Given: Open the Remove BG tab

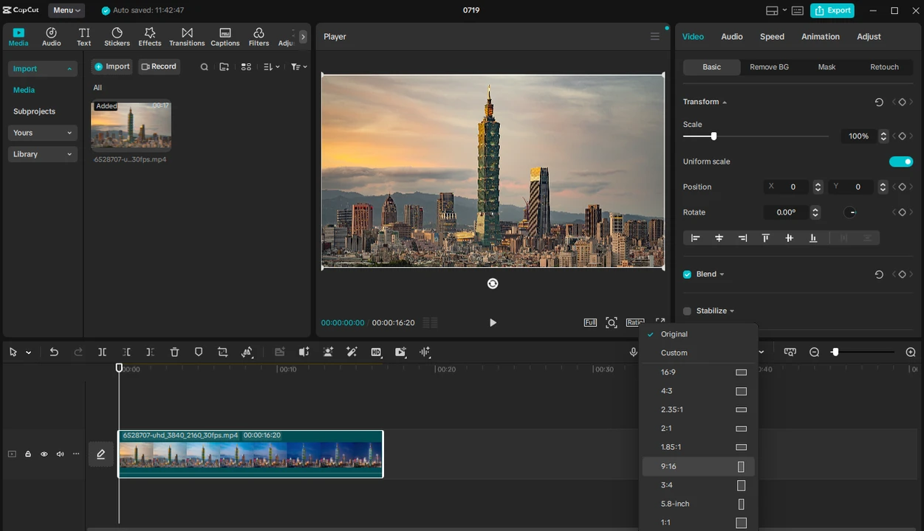Looking at the screenshot, I should 769,67.
